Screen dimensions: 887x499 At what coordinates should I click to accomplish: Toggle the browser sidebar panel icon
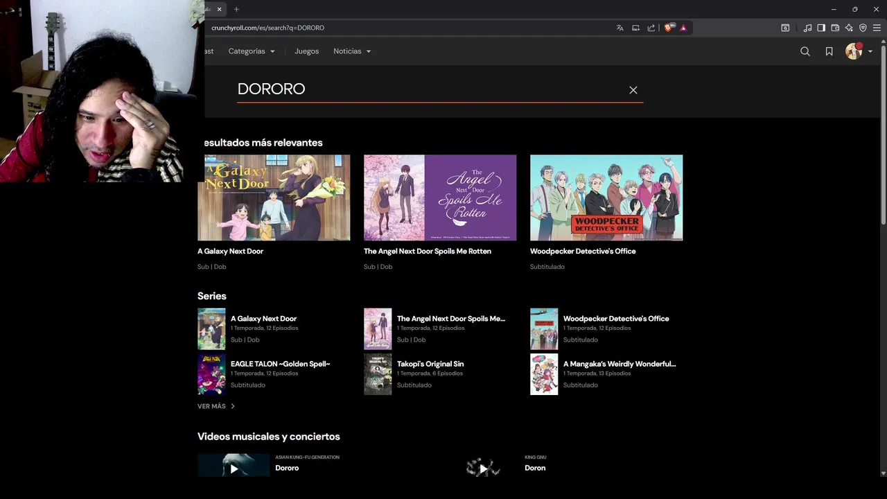821,28
